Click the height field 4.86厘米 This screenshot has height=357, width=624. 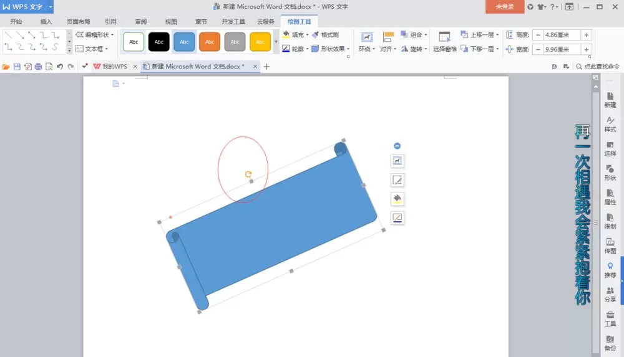(x=562, y=35)
